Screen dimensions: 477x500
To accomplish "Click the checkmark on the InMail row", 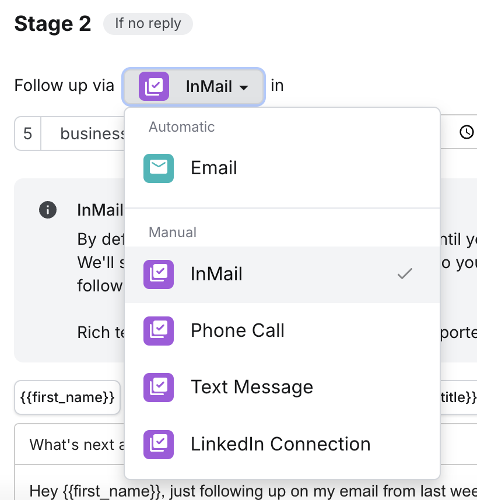I will [x=405, y=274].
